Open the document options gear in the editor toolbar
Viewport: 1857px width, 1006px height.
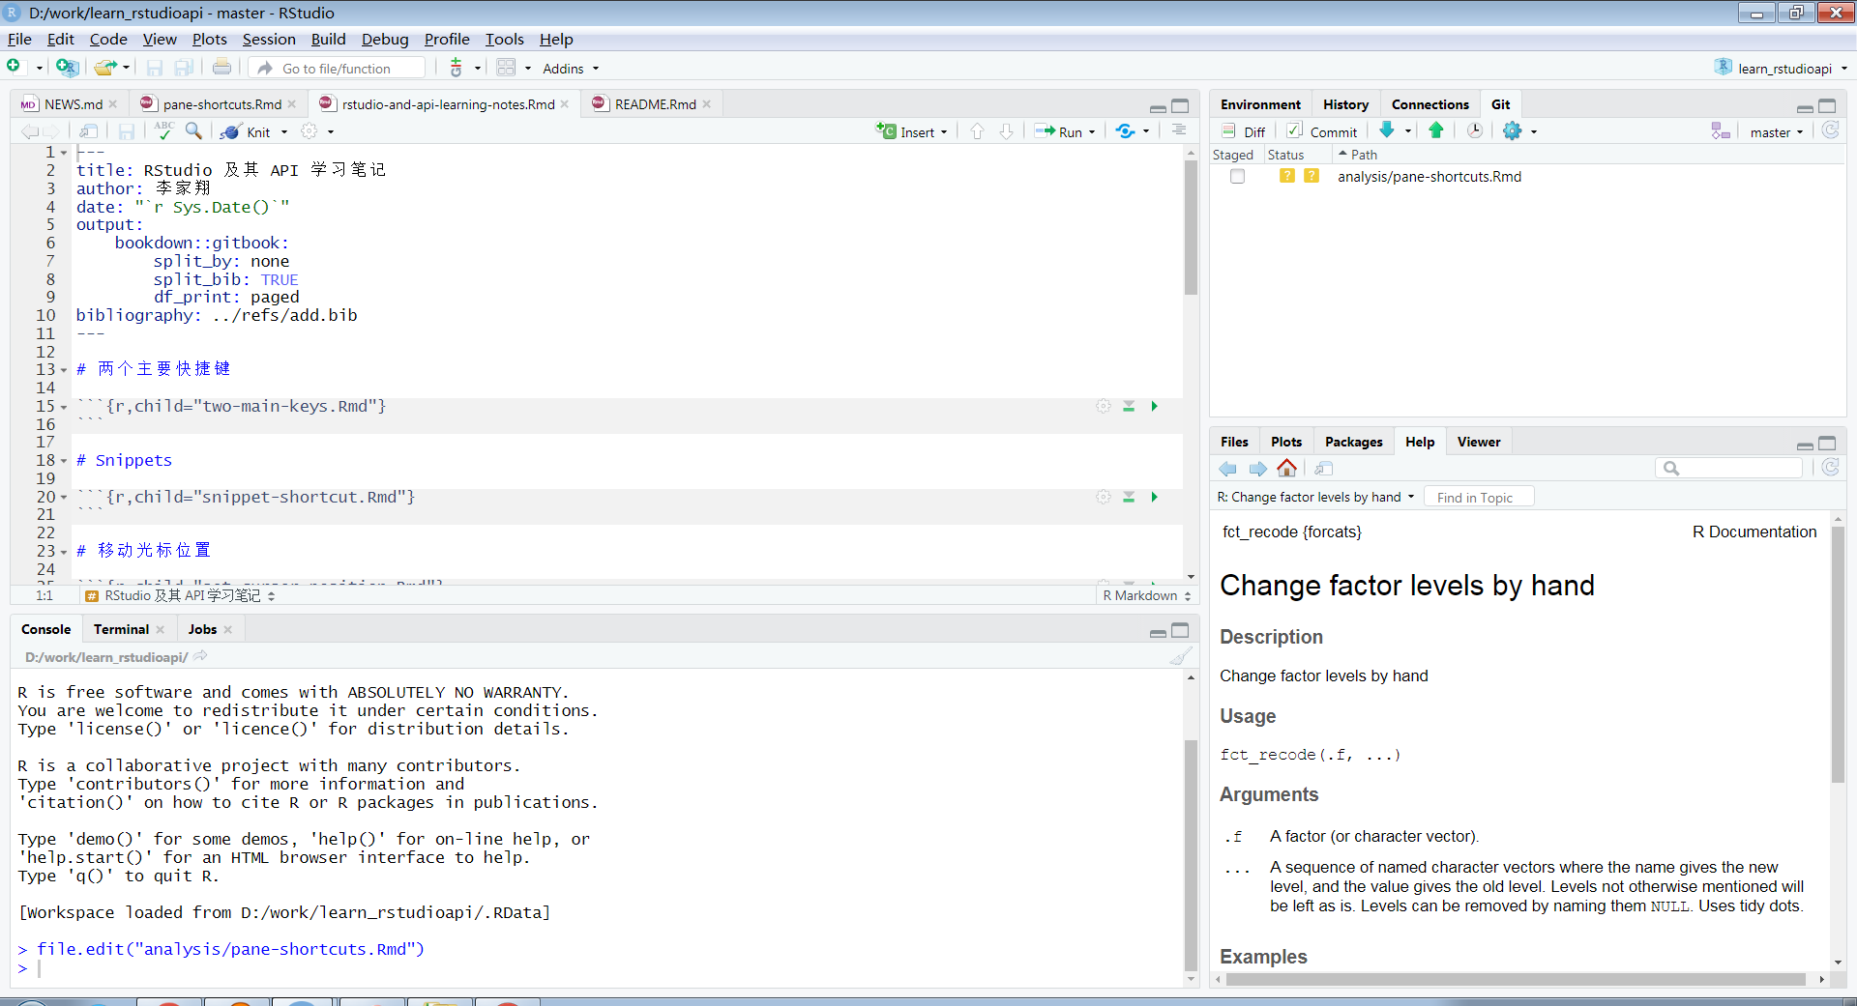pyautogui.click(x=309, y=131)
